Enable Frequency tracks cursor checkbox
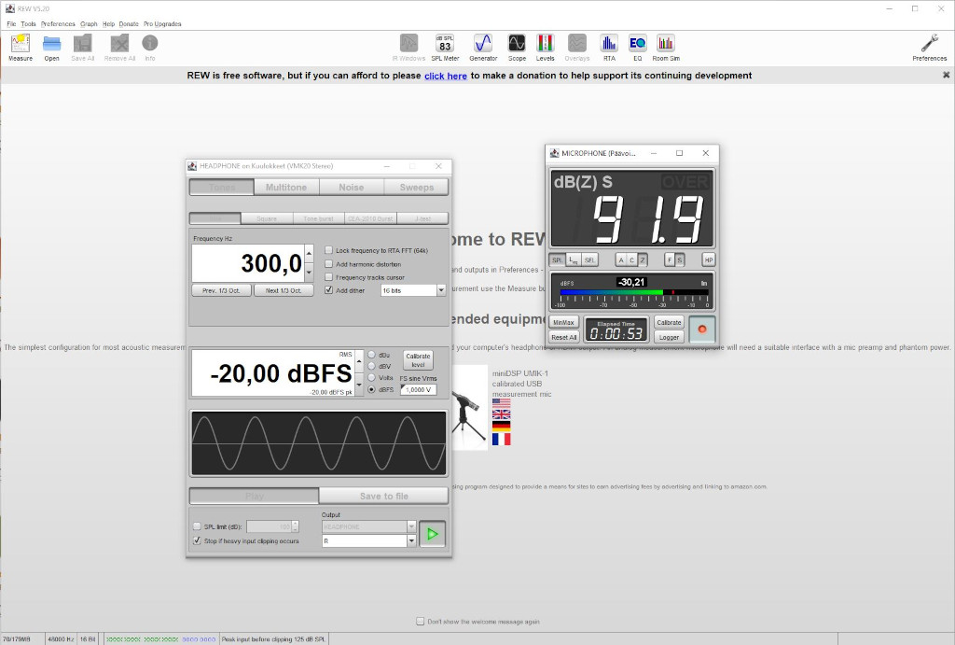This screenshot has height=645, width=955. [329, 277]
